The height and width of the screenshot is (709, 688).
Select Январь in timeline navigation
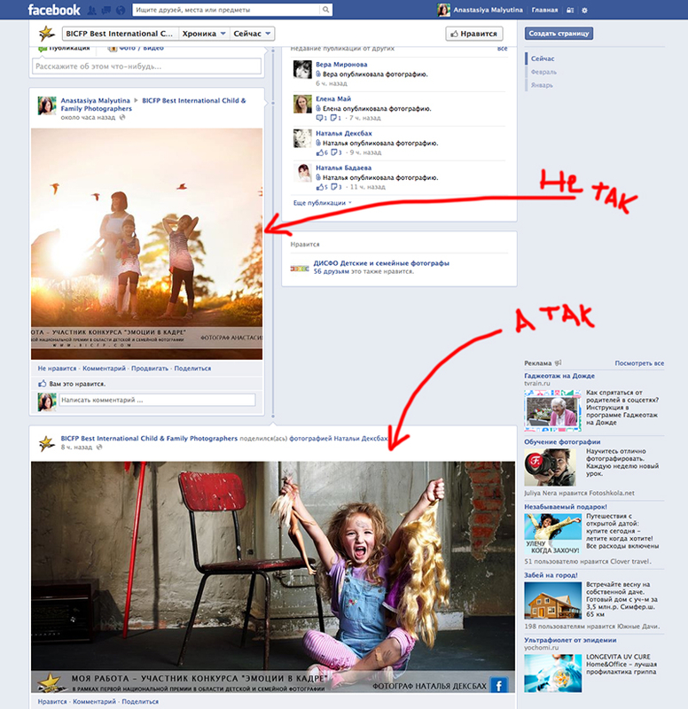(x=542, y=85)
